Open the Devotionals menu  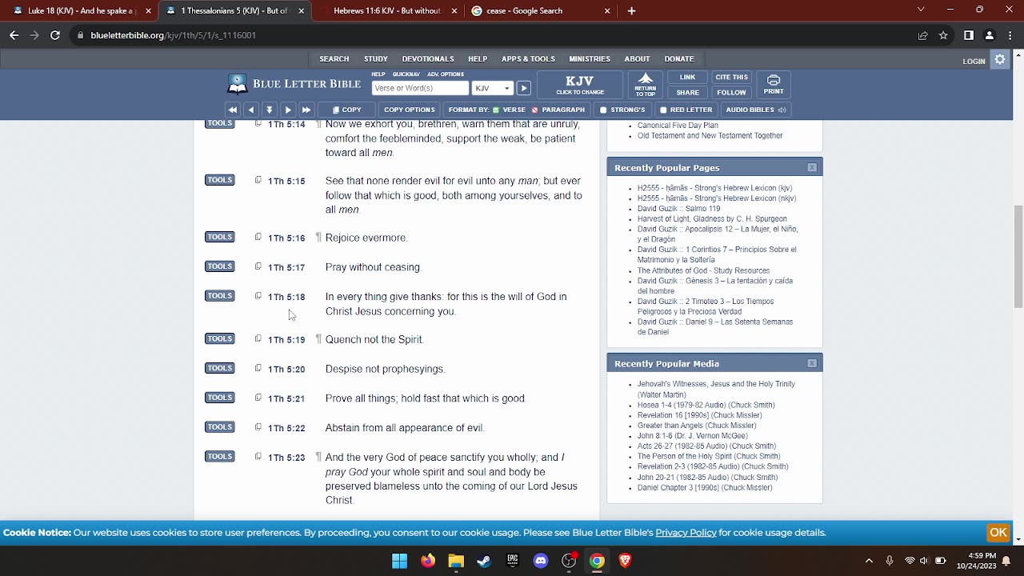428,59
